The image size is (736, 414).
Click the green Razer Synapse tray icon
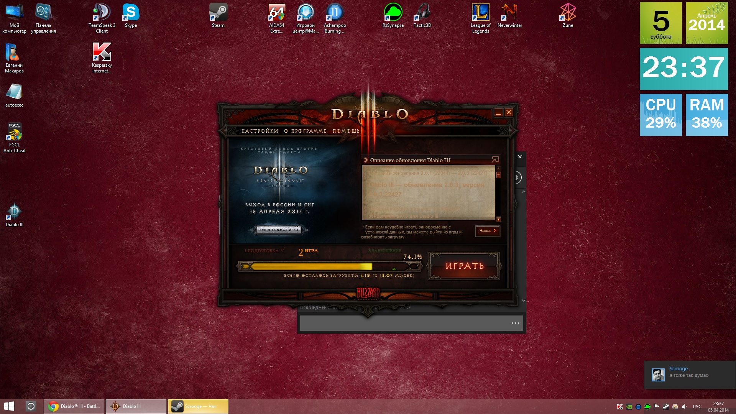coord(647,407)
